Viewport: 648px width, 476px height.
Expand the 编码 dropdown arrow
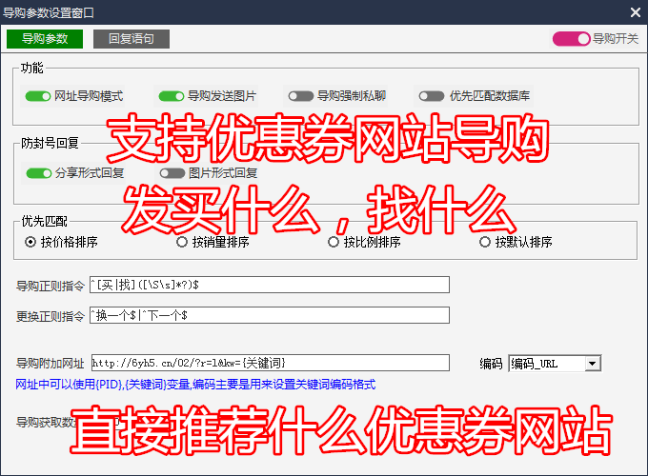592,363
